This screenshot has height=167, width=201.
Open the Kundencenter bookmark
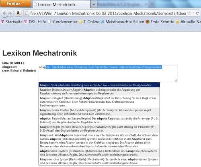tap(63, 22)
